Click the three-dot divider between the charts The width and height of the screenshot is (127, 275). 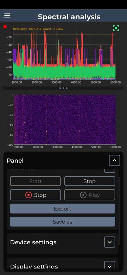coord(63,88)
